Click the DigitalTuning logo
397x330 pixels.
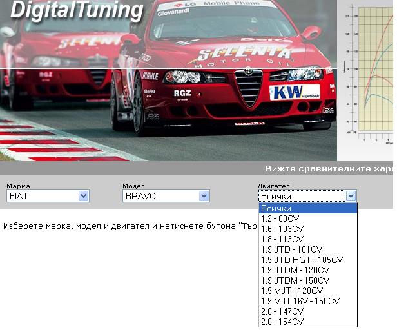tap(77, 11)
